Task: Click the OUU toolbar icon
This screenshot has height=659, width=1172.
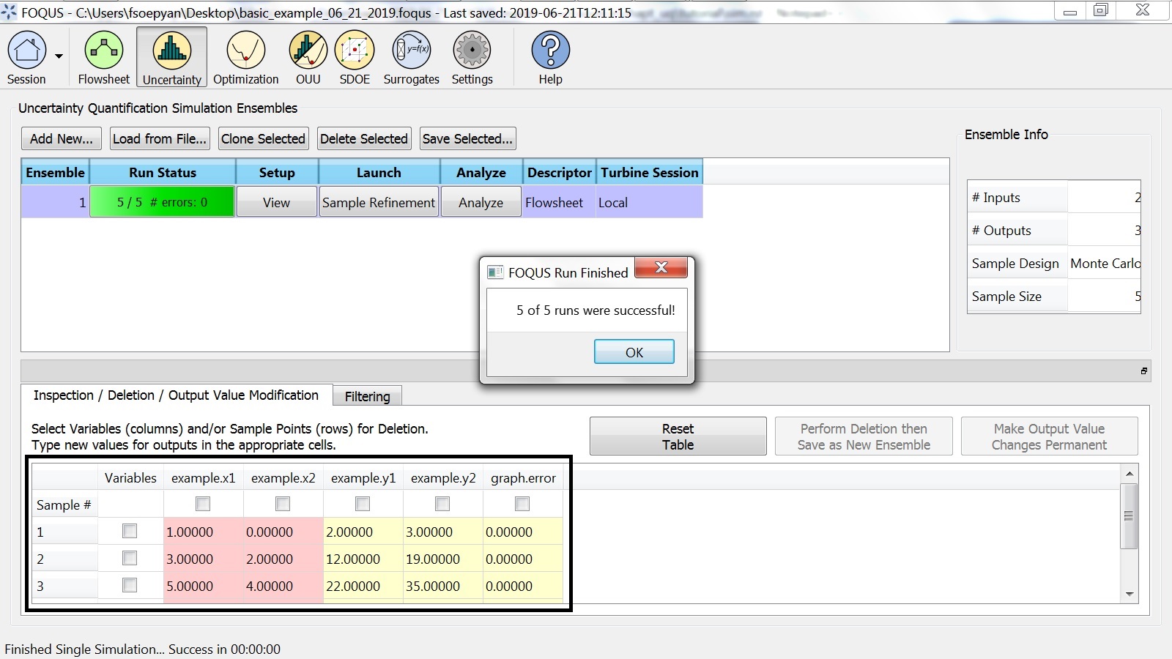Action: pyautogui.click(x=308, y=51)
